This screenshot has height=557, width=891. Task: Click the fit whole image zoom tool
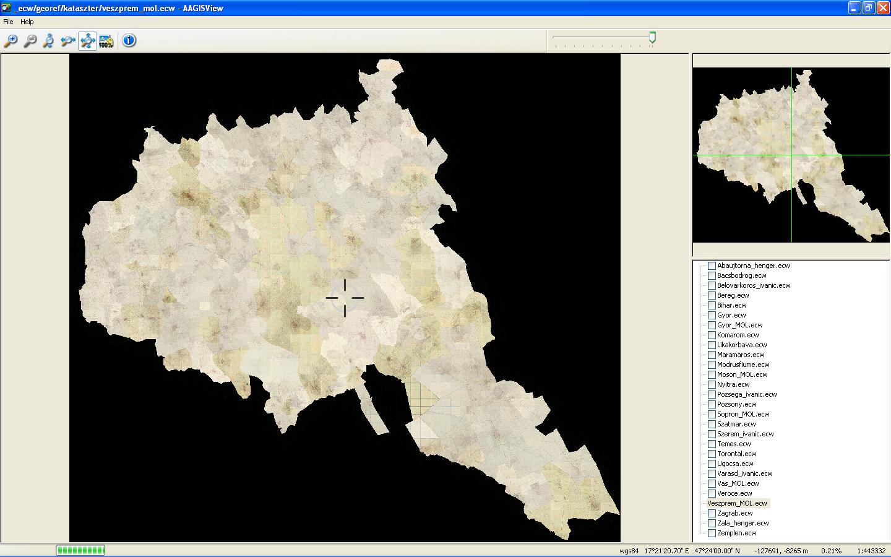(87, 41)
